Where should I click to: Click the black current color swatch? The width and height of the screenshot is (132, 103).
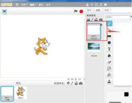126,94
